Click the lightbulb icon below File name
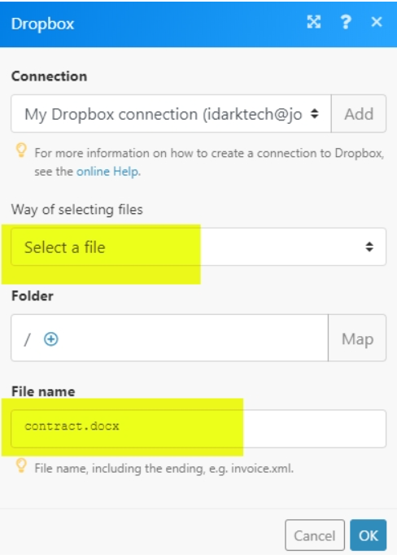This screenshot has height=559, width=397. pyautogui.click(x=21, y=465)
